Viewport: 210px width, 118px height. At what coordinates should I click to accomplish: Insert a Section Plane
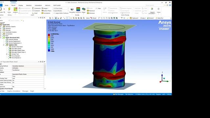46,11
